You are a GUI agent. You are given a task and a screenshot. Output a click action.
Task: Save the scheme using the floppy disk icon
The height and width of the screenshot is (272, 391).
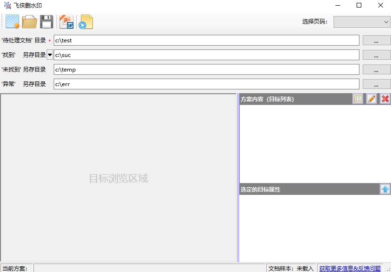click(47, 22)
